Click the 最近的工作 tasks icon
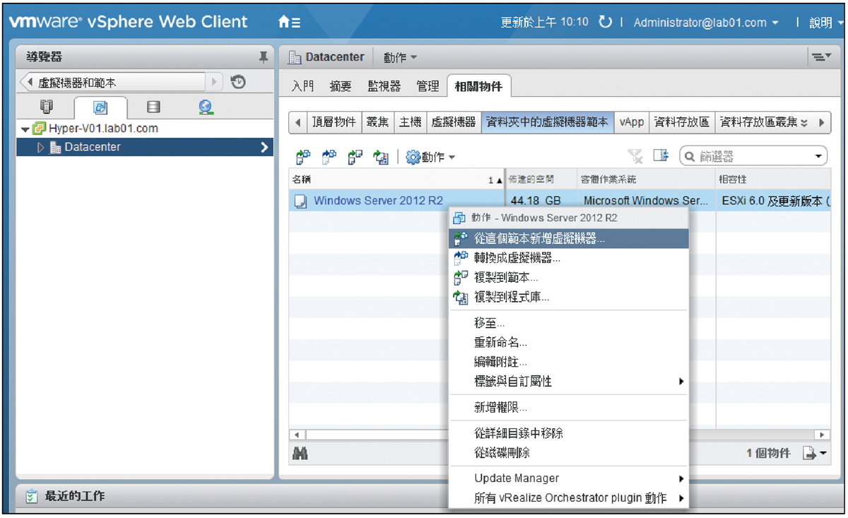The width and height of the screenshot is (848, 518). click(31, 497)
